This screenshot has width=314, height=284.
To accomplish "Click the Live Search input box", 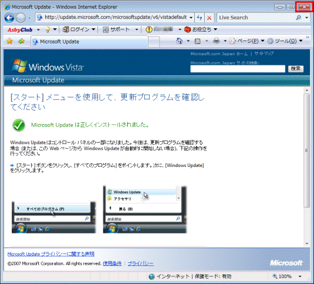I will [256, 18].
